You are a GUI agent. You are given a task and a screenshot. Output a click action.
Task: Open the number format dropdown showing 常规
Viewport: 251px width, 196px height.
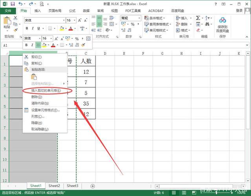[x=139, y=18]
